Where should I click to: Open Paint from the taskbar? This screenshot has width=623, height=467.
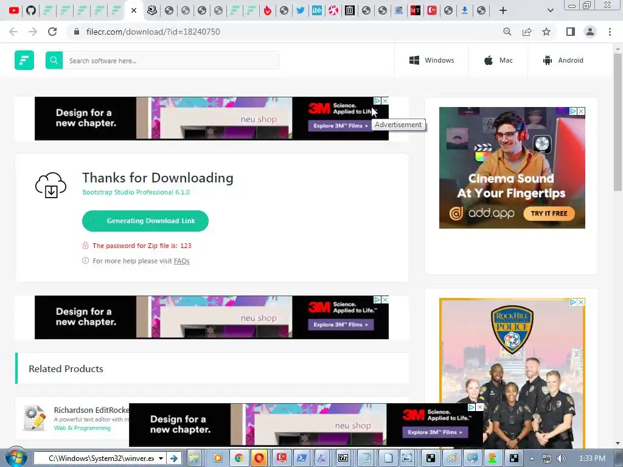452,458
